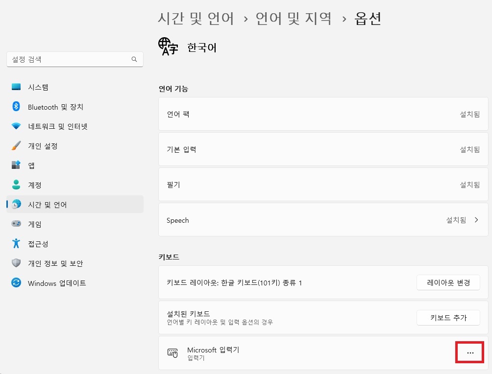492x374 pixels.
Task: Go to 시간 및 언어 breadcrumb
Action: (x=196, y=18)
